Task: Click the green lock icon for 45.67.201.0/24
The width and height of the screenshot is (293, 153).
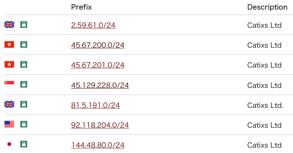Action: [x=24, y=64]
